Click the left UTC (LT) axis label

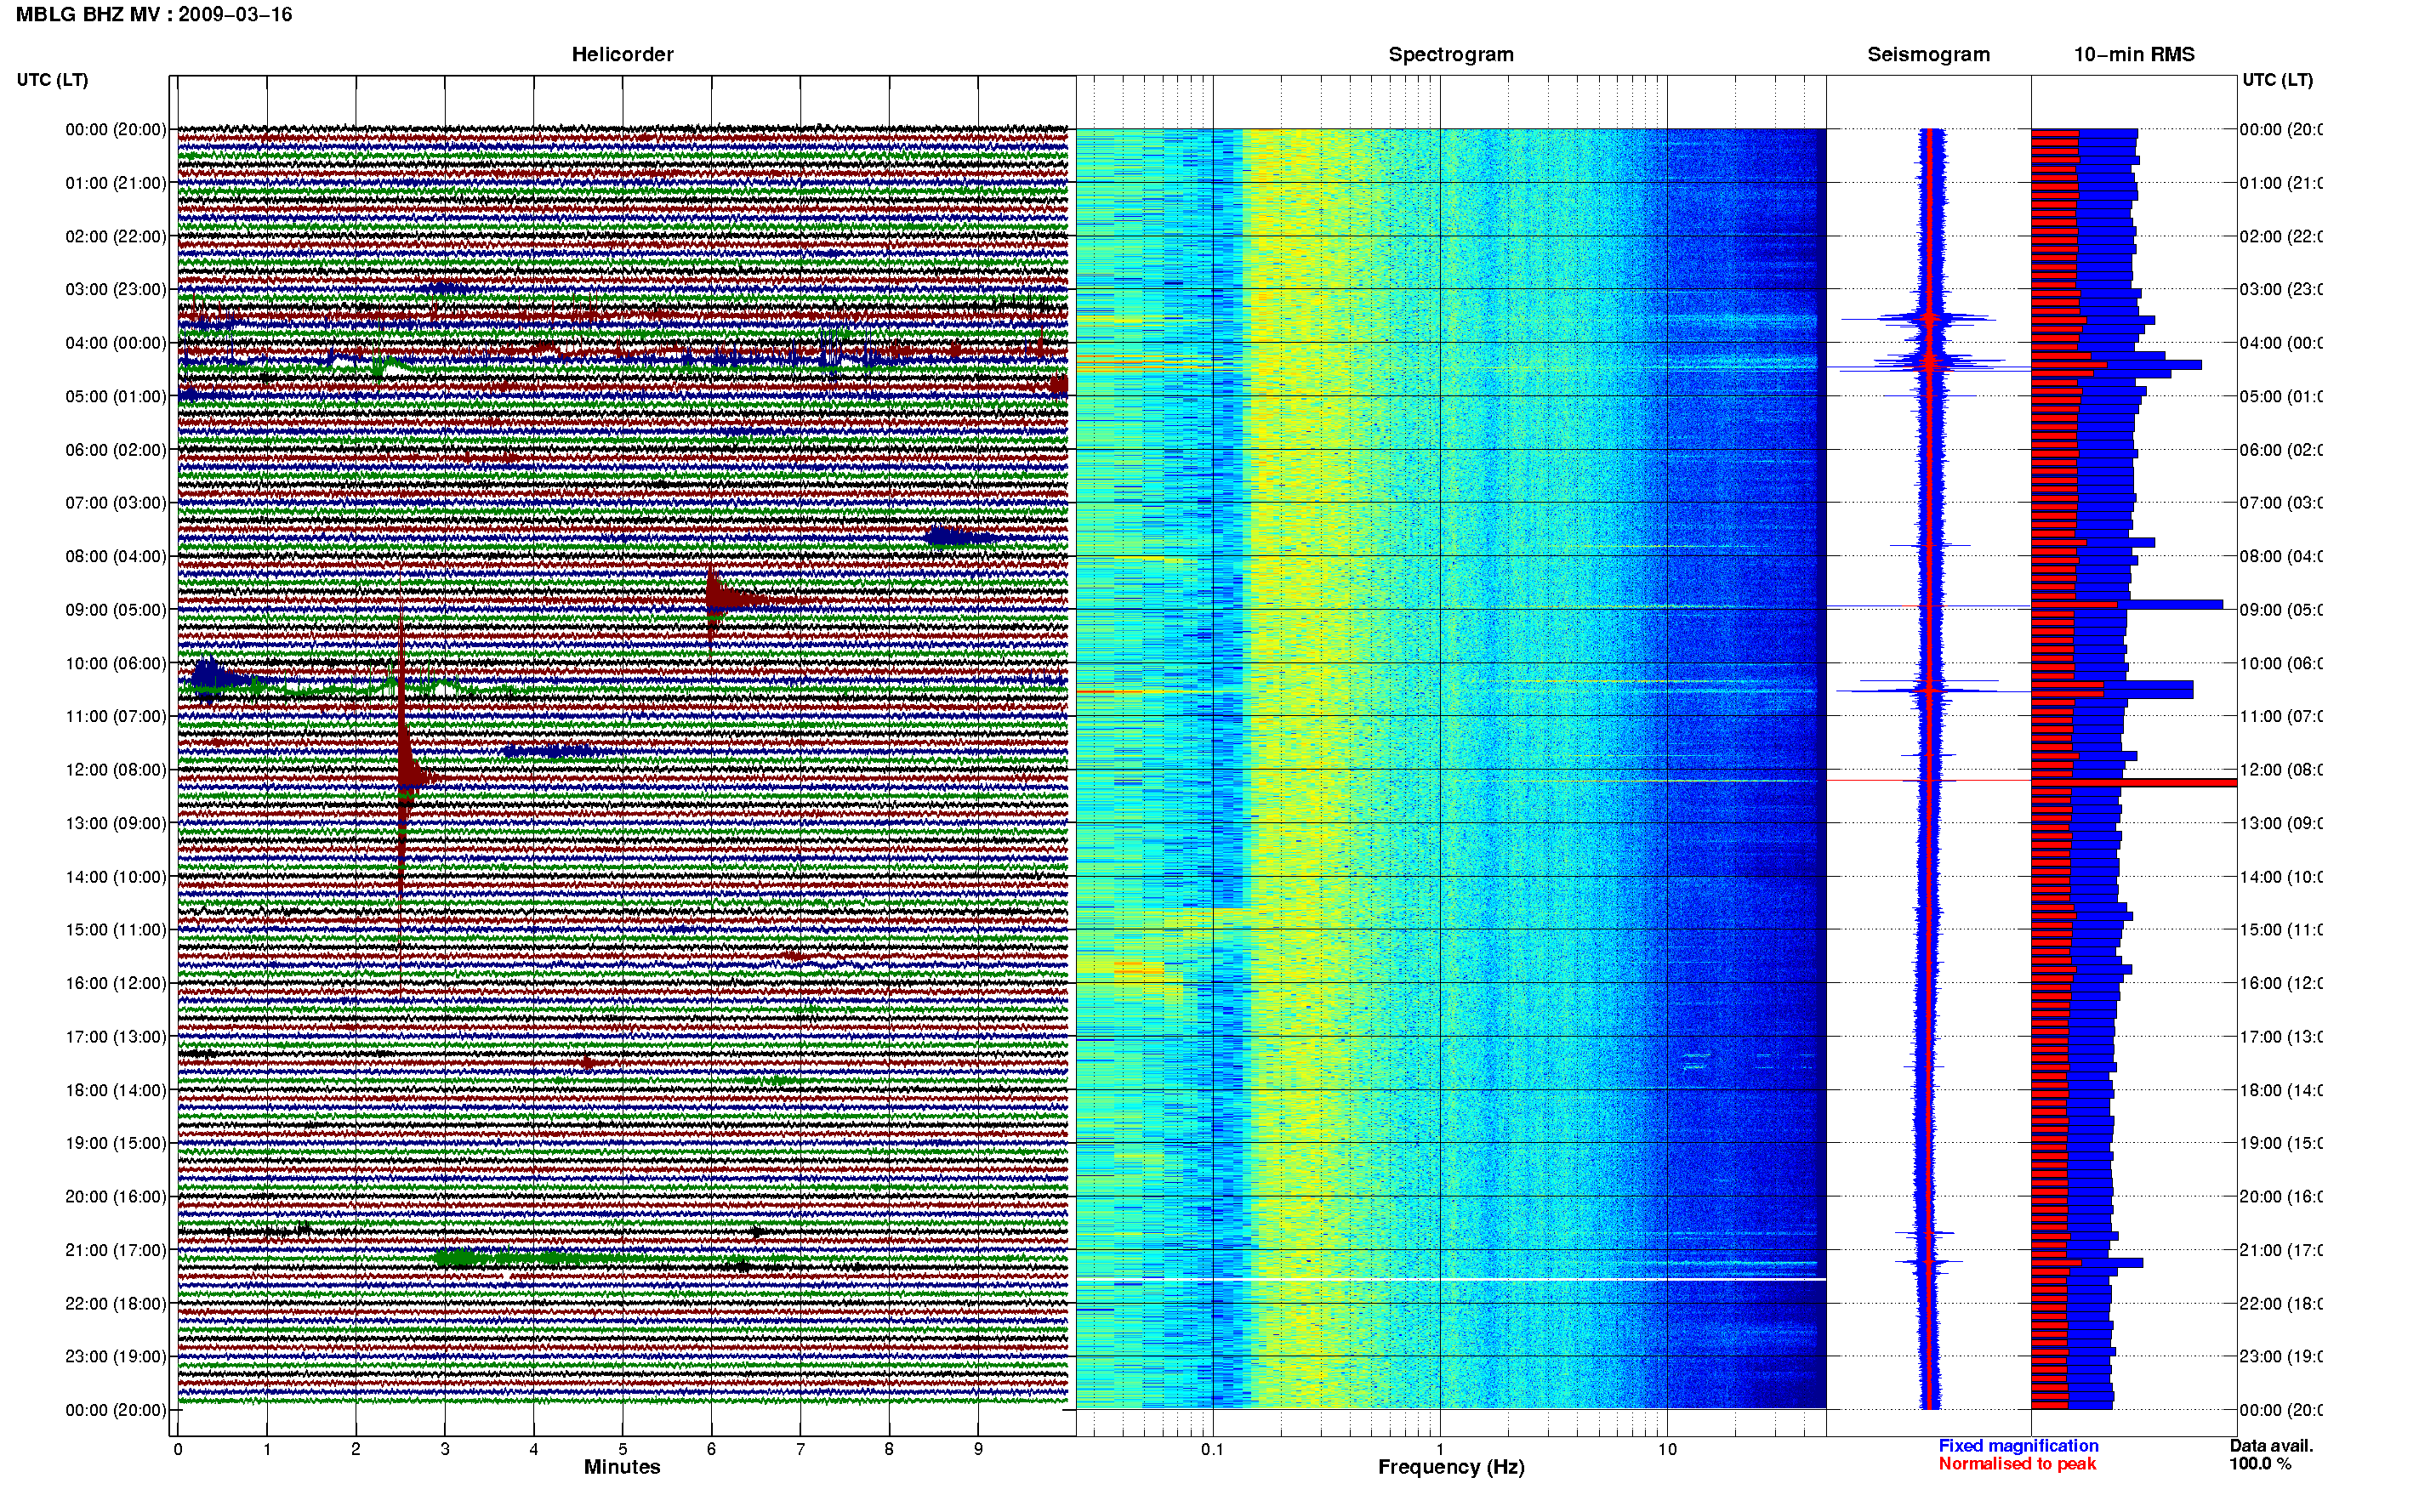[52, 80]
